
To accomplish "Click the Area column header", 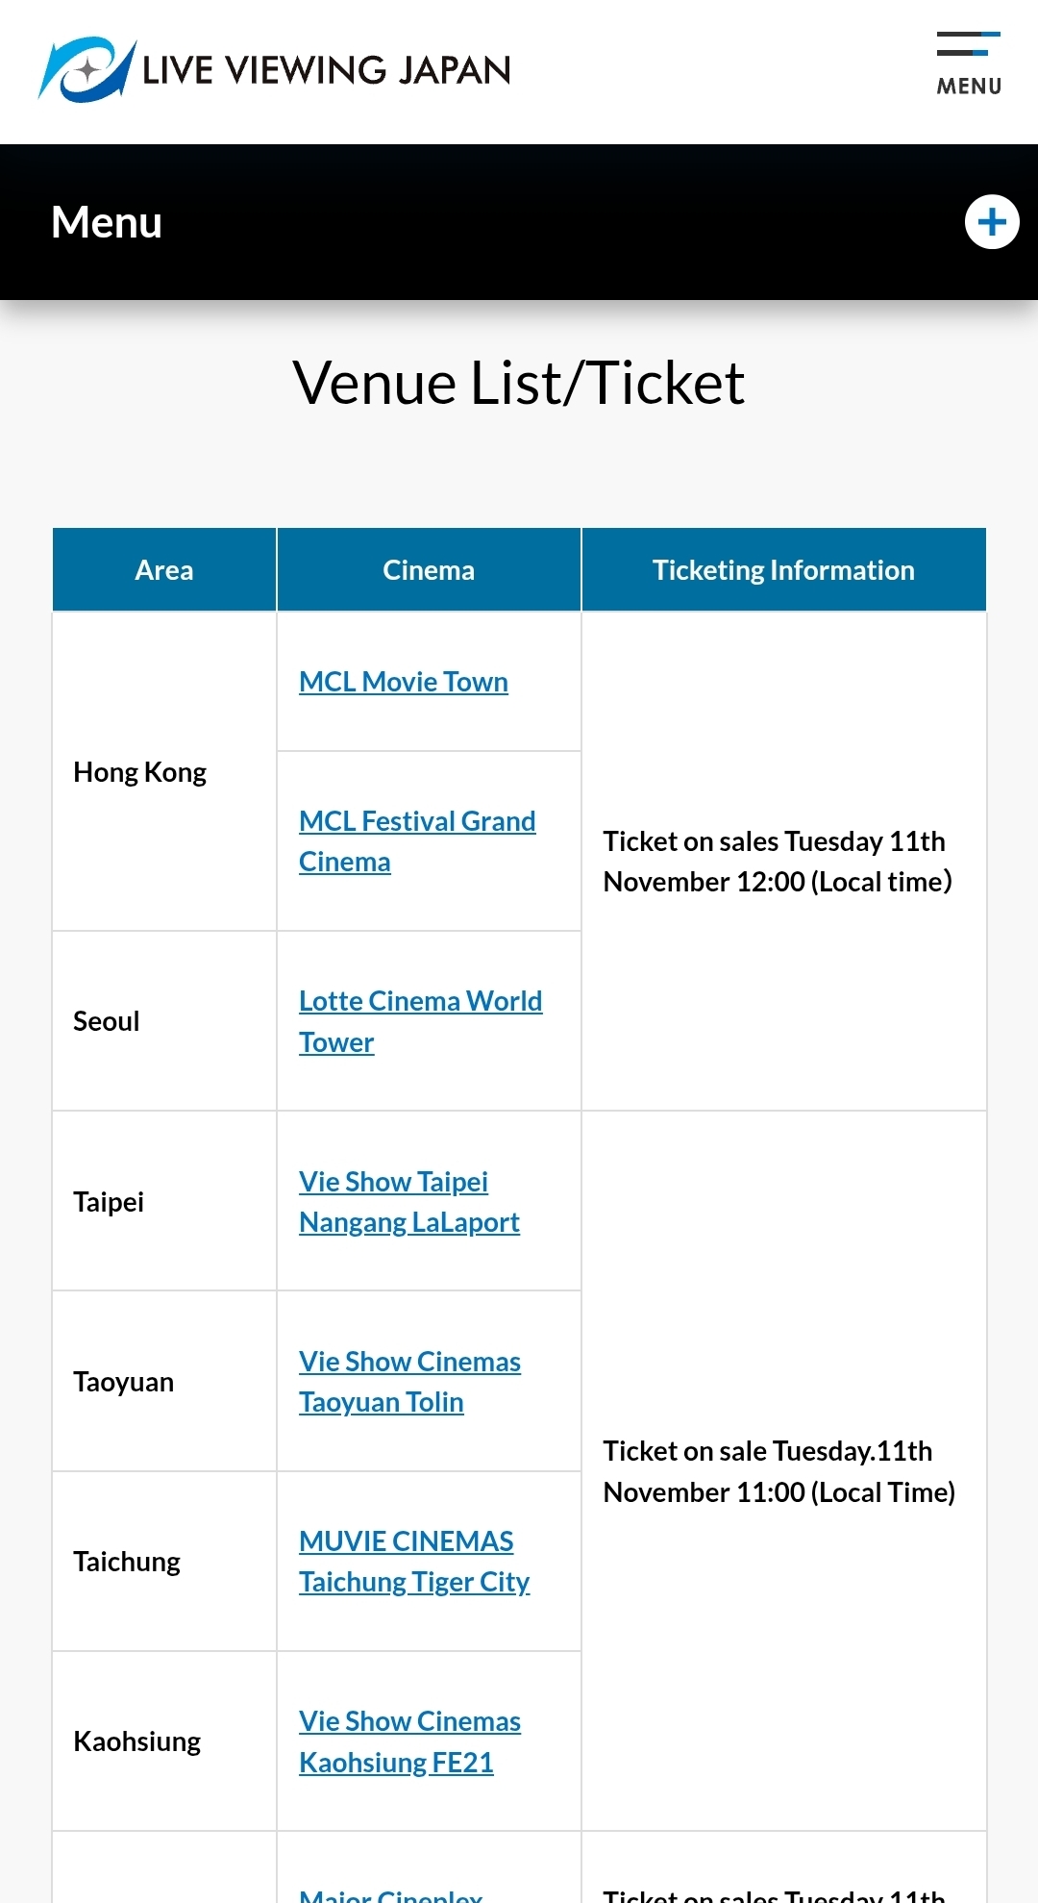I will tap(164, 570).
